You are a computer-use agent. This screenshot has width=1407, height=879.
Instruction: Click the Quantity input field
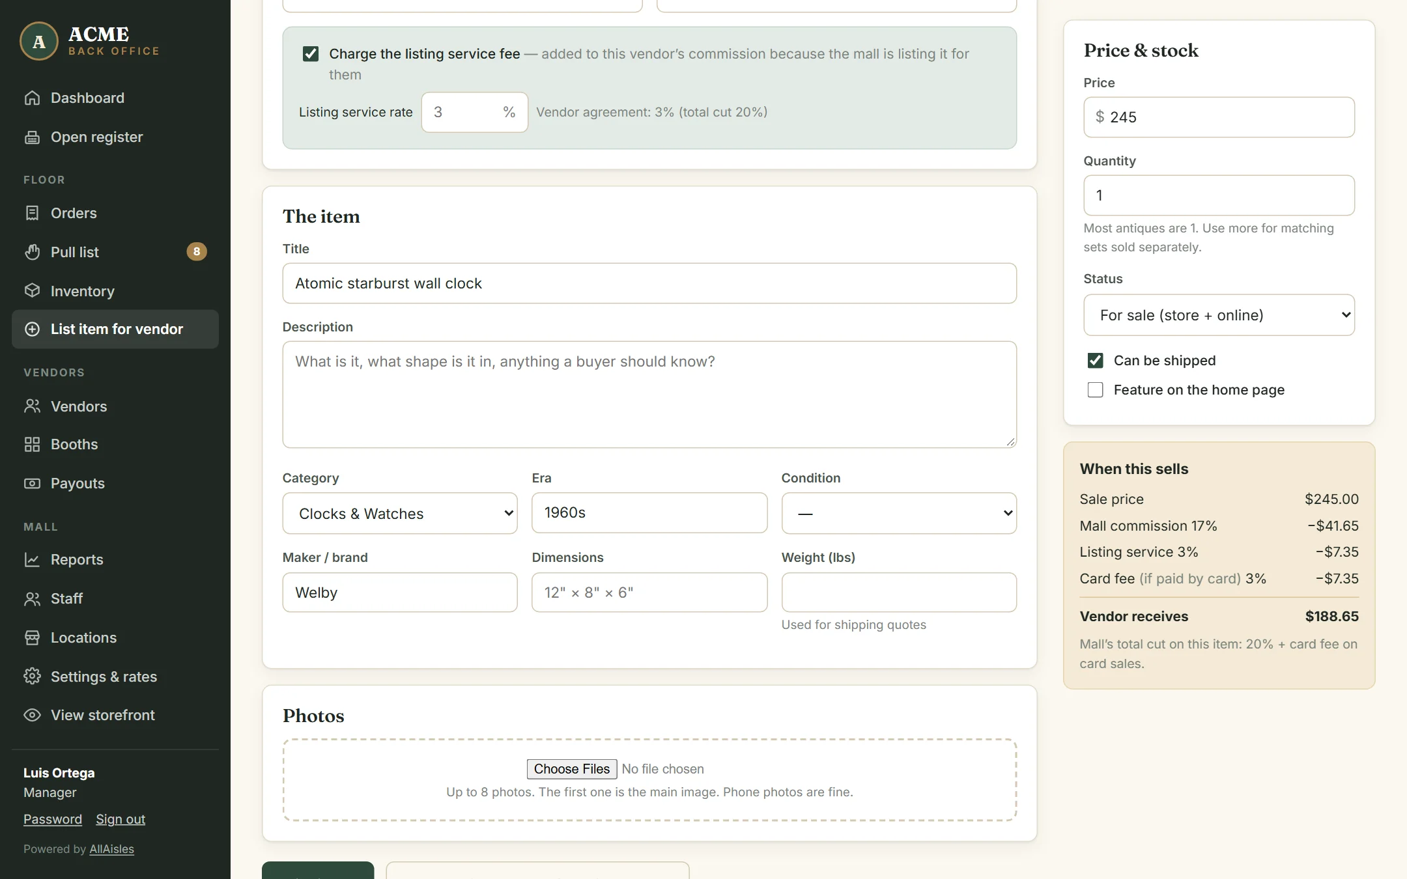[1219, 195]
